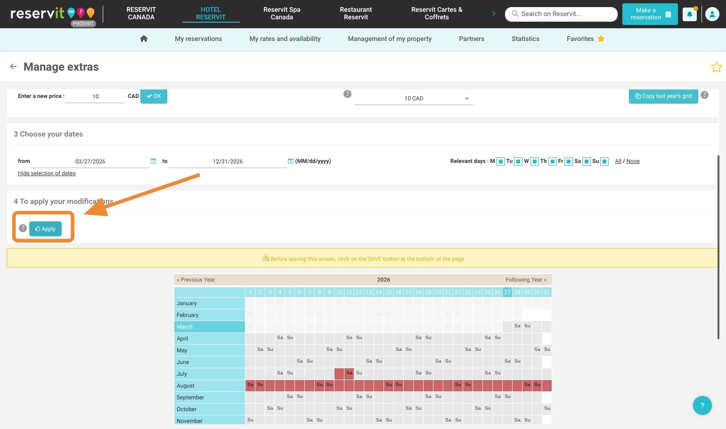This screenshot has width=726, height=429.
Task: Select the March row label
Action: point(210,327)
